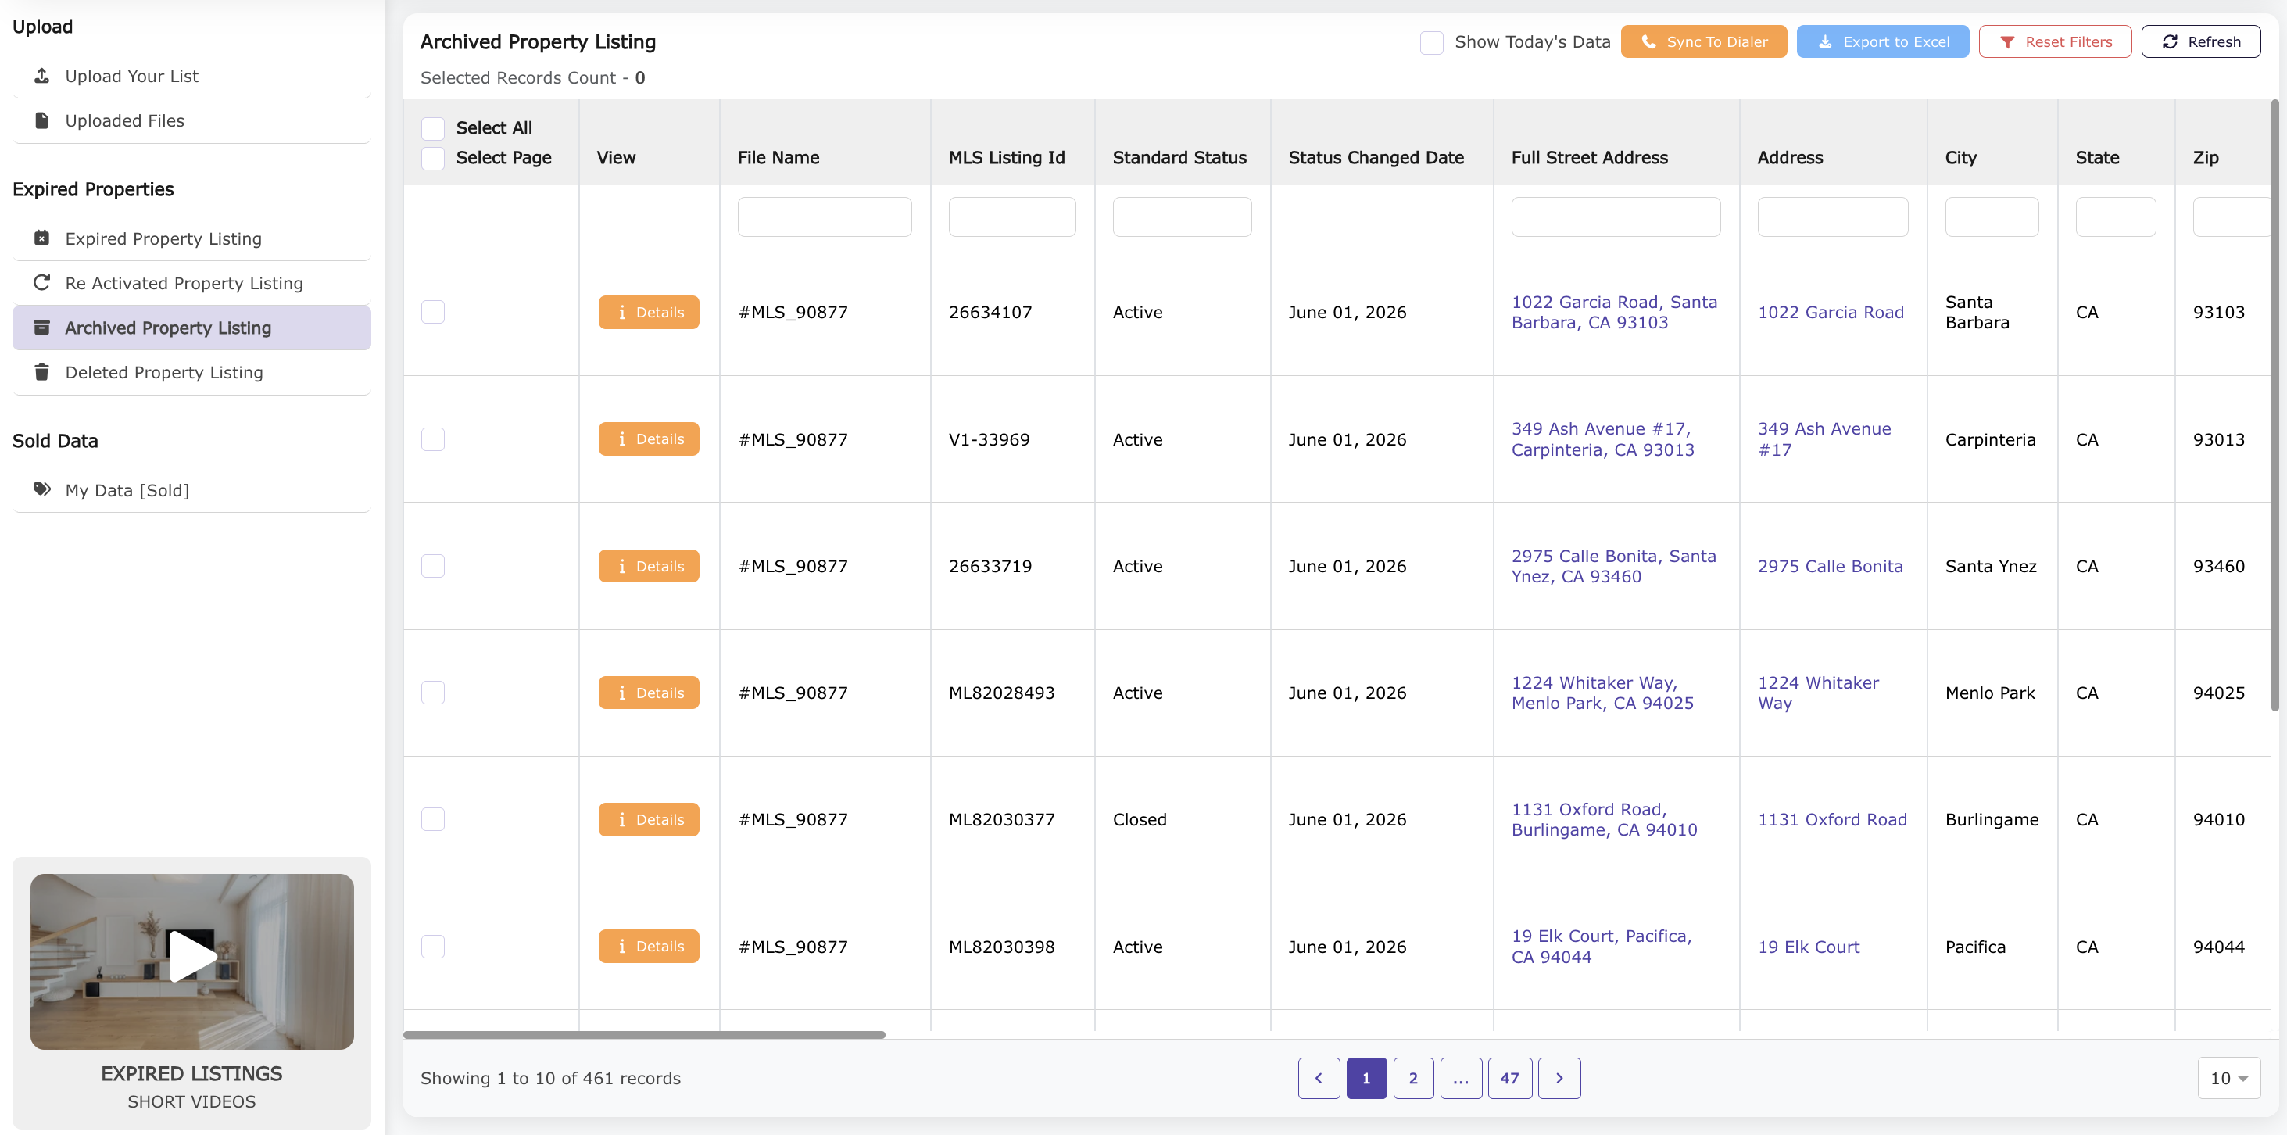This screenshot has width=2287, height=1135.
Task: Select the My Data [Sold] tag icon
Action: pyautogui.click(x=41, y=489)
